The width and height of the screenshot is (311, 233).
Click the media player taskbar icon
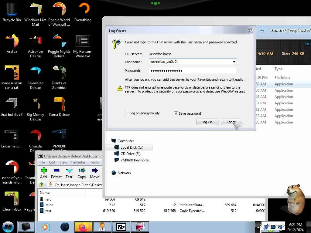point(45,227)
